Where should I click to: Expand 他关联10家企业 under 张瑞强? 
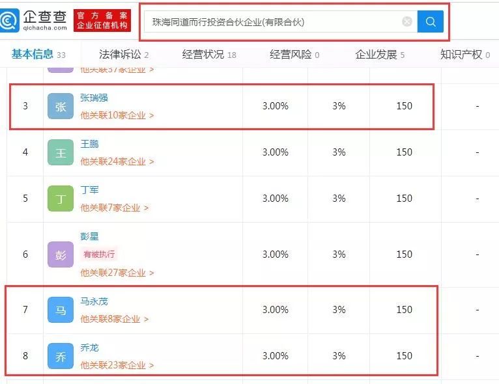click(117, 115)
